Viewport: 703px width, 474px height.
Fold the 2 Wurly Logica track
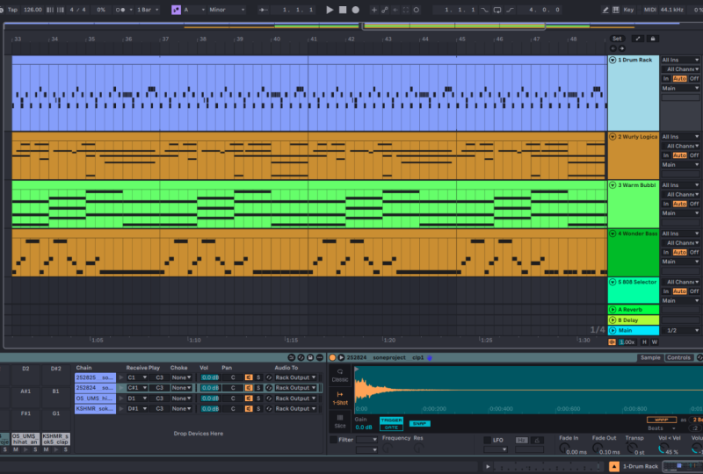(612, 137)
